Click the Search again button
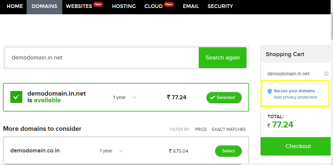The width and height of the screenshot is (333, 165). tap(222, 58)
